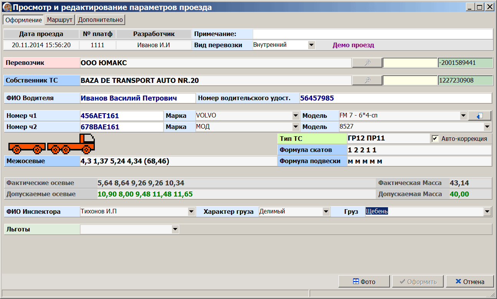Maximize the window using title bar button

(x=479, y=7)
